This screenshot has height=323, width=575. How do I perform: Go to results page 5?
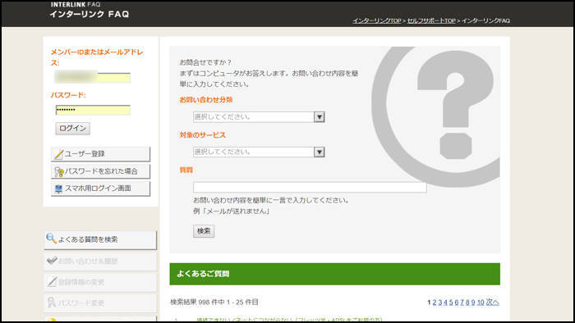(x=451, y=303)
